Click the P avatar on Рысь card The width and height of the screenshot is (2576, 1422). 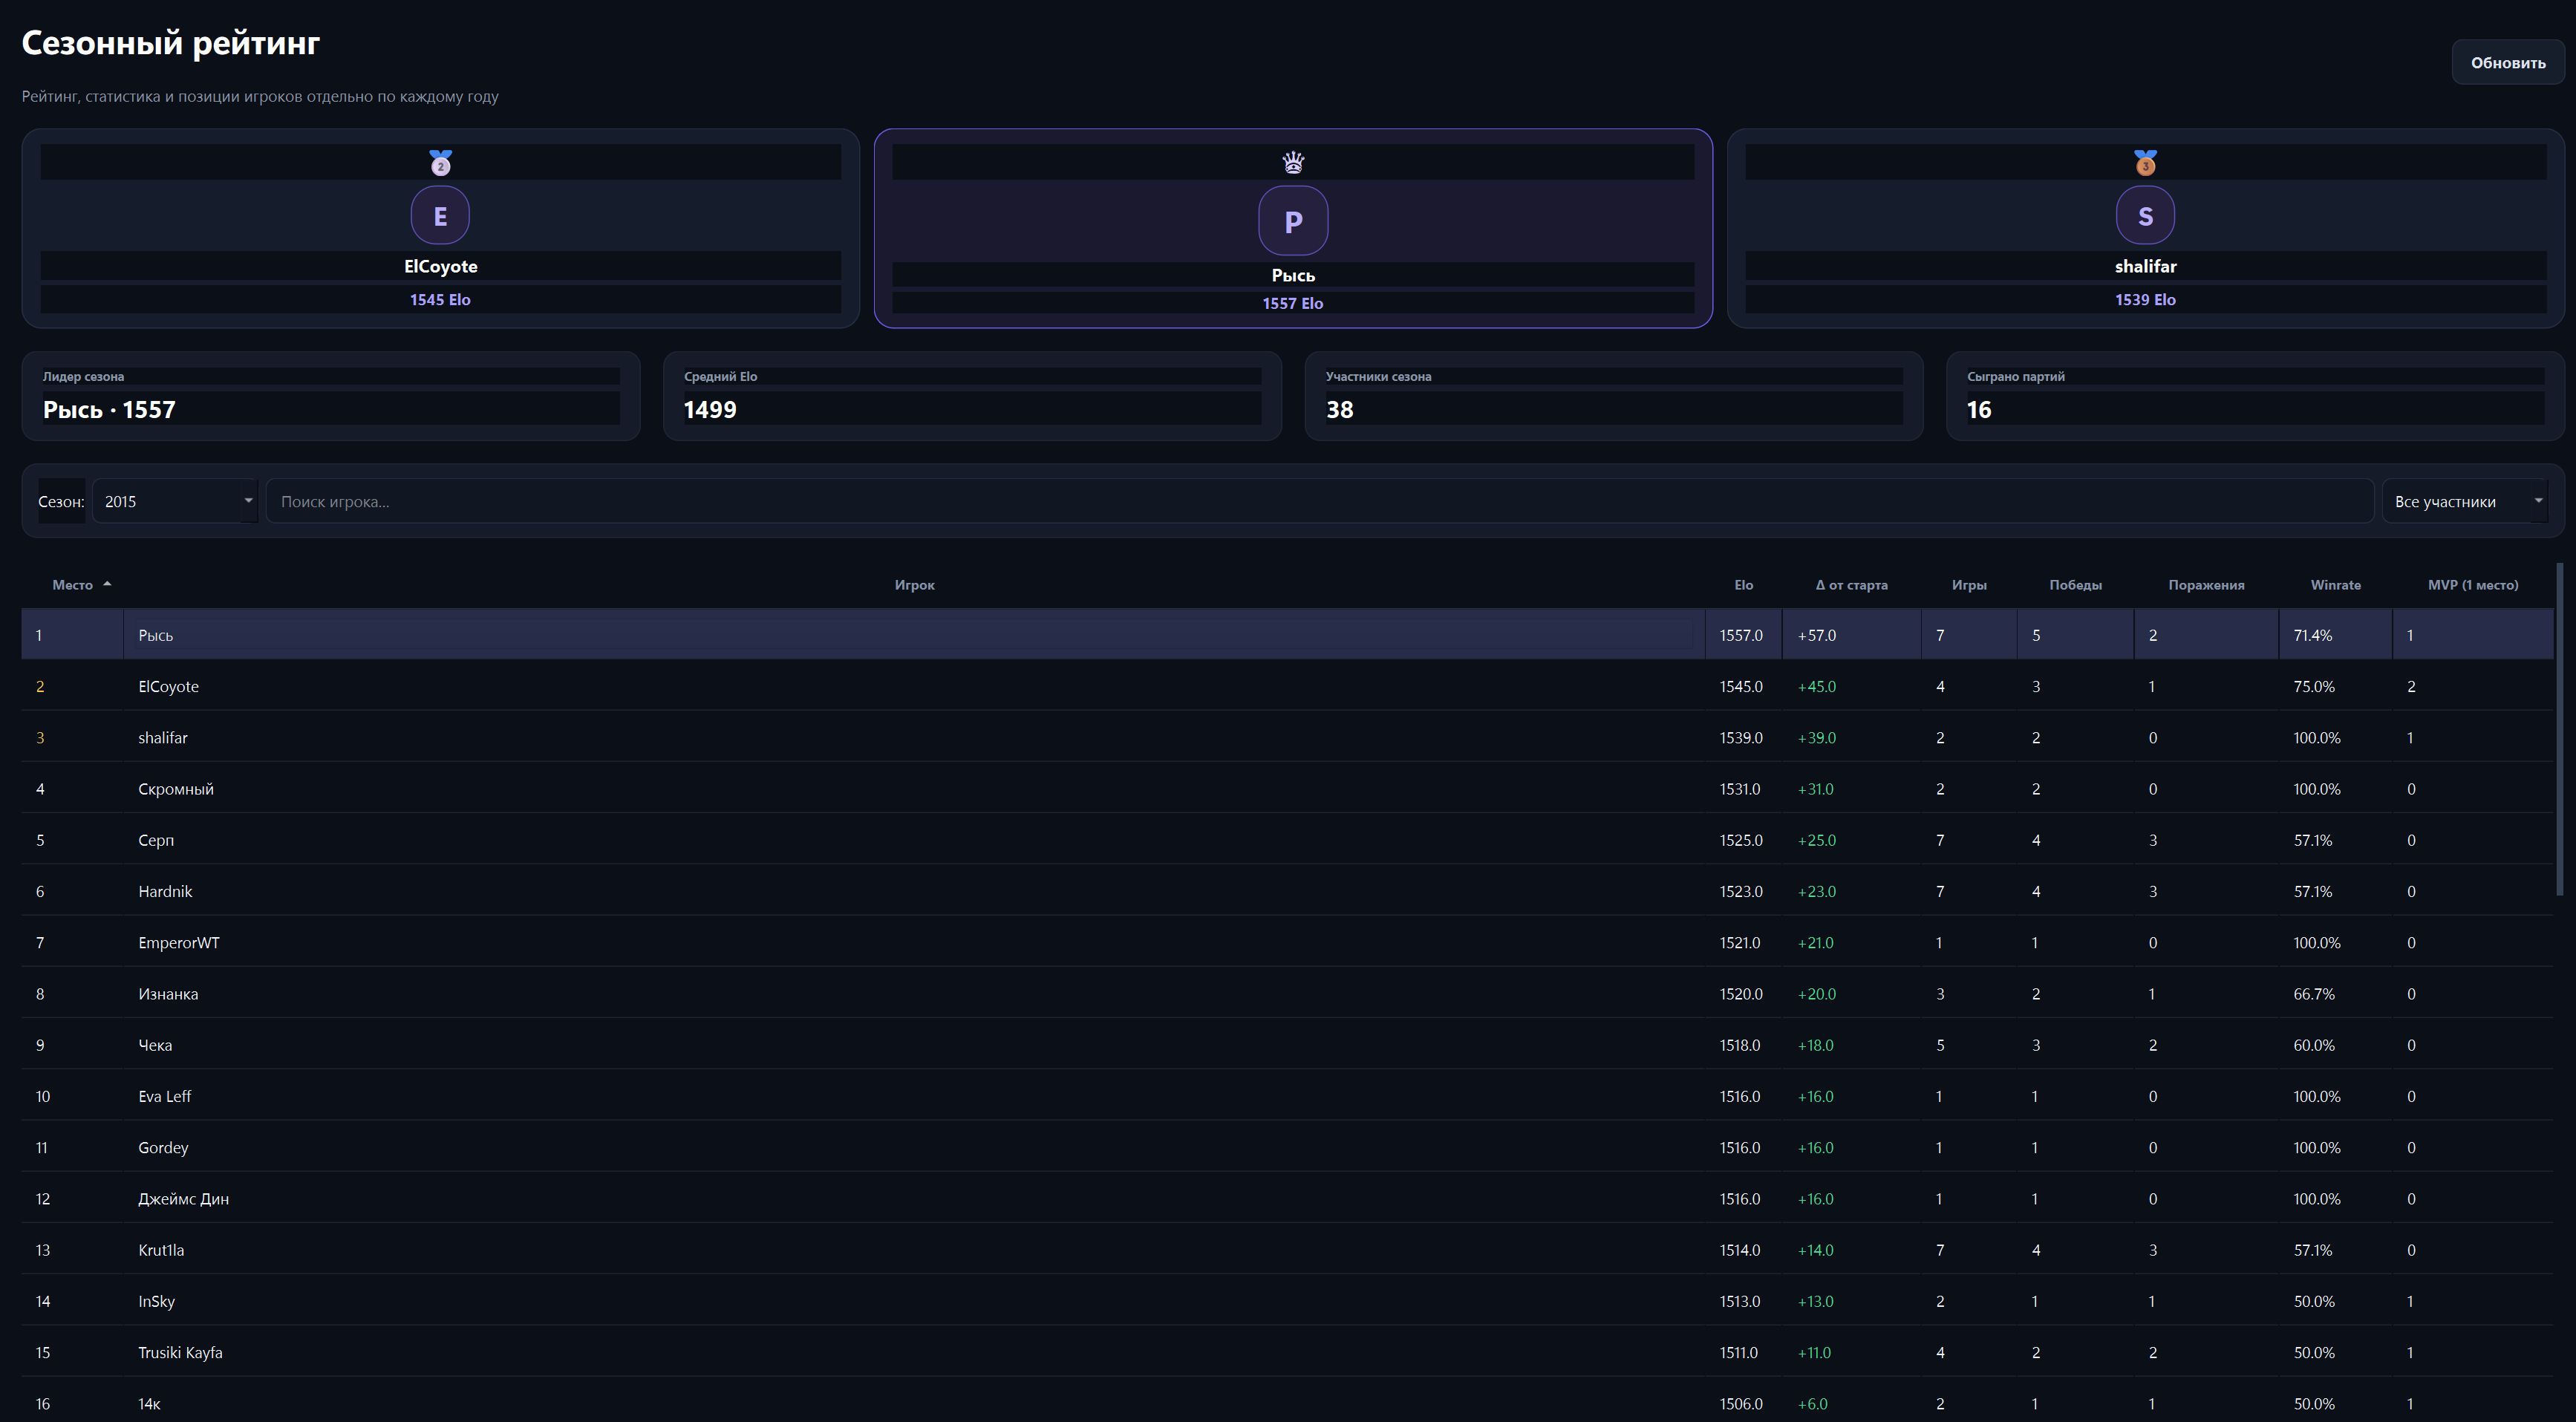(x=1293, y=220)
